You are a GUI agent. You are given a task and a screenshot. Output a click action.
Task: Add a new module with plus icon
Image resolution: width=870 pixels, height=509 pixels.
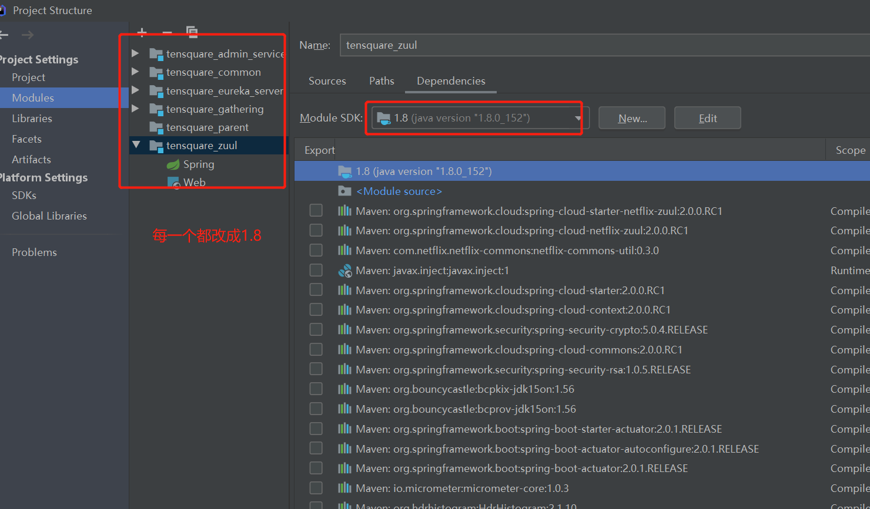142,33
